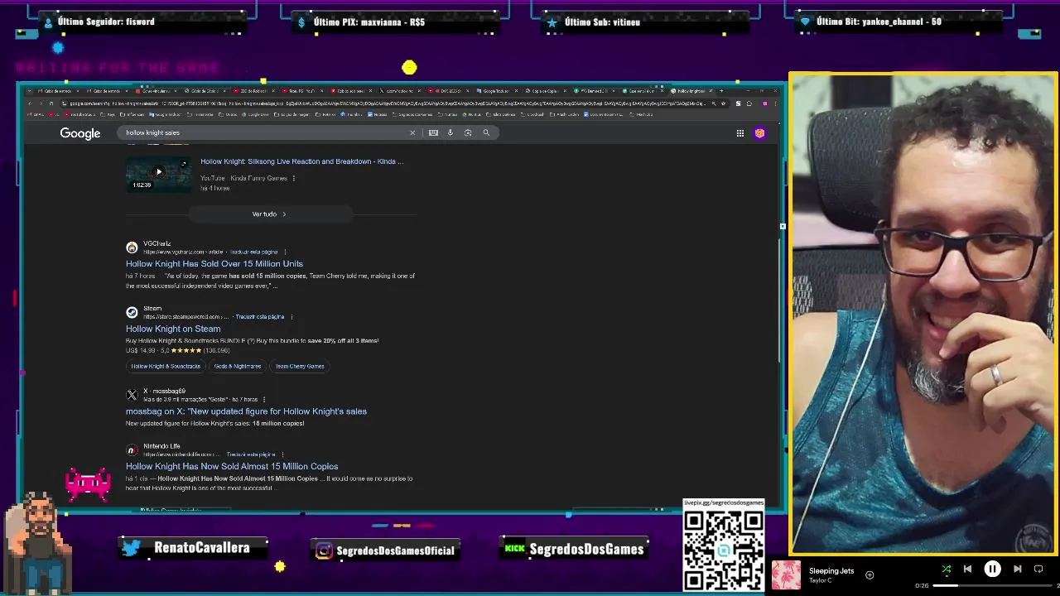The width and height of the screenshot is (1060, 596).
Task: Start voice search with microphone icon
Action: tap(450, 132)
